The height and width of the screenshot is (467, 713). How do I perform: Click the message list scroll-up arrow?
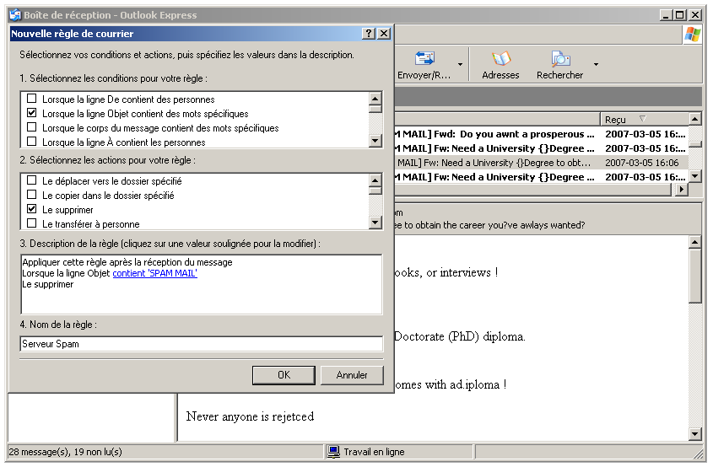[694, 119]
